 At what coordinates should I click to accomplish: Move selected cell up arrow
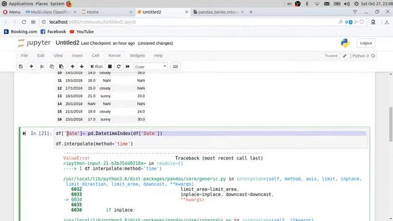(72, 66)
